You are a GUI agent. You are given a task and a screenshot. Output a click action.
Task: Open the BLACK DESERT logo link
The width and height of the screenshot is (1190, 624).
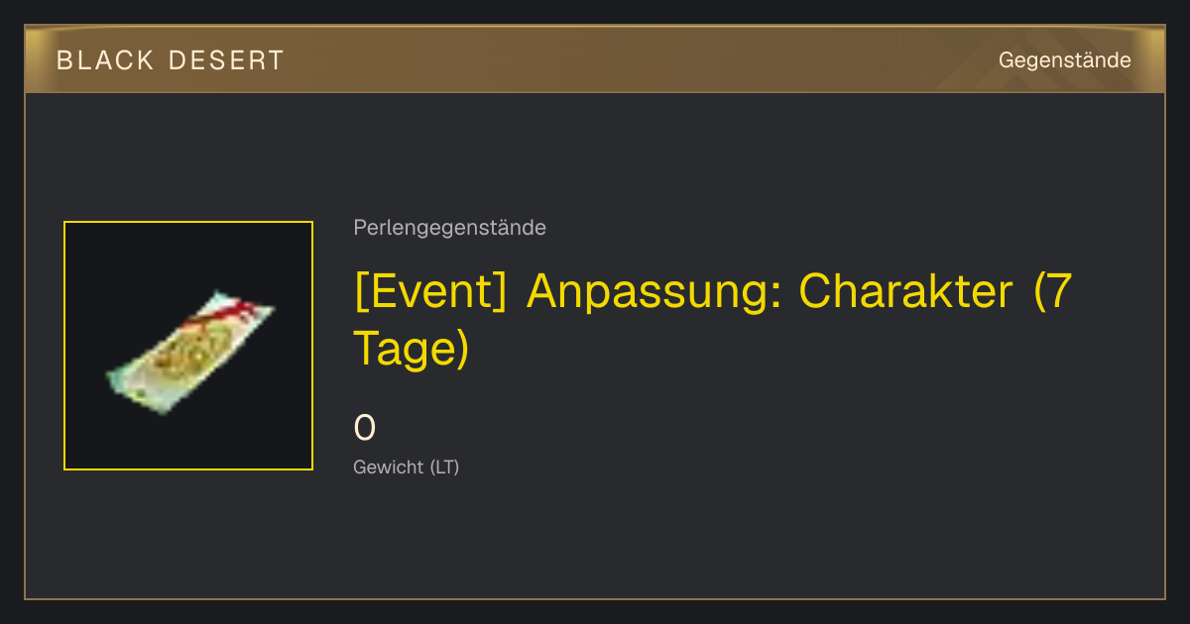[171, 60]
